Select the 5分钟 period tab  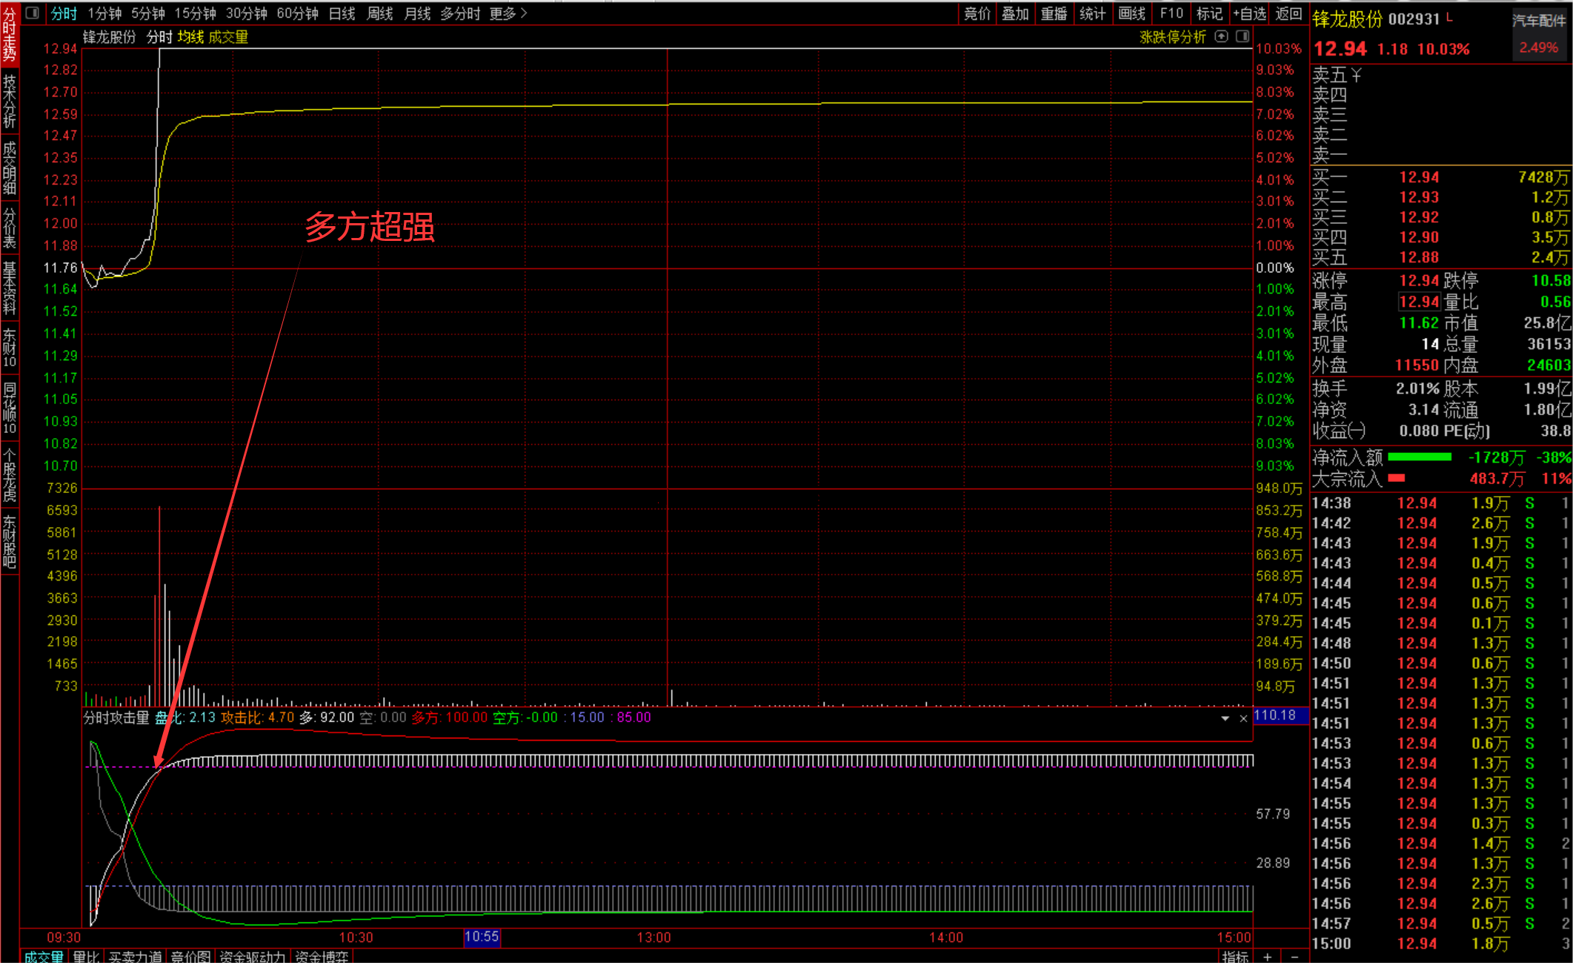point(148,13)
